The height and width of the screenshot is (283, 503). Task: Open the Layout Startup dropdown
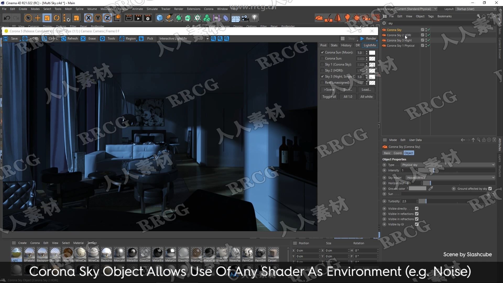click(x=475, y=9)
